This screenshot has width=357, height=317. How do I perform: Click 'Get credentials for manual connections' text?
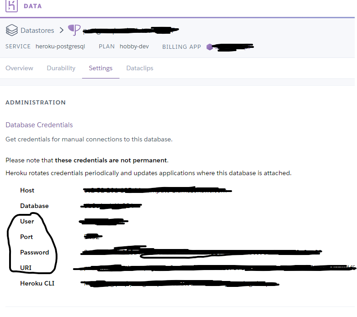point(63,140)
